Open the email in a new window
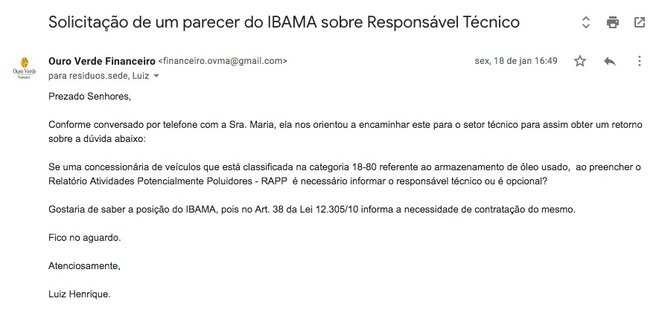 coord(639,22)
